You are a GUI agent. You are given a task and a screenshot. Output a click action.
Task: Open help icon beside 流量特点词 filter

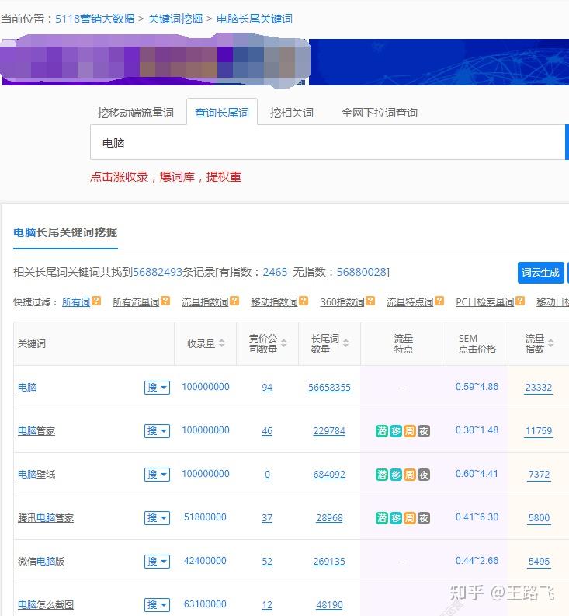[x=440, y=301]
